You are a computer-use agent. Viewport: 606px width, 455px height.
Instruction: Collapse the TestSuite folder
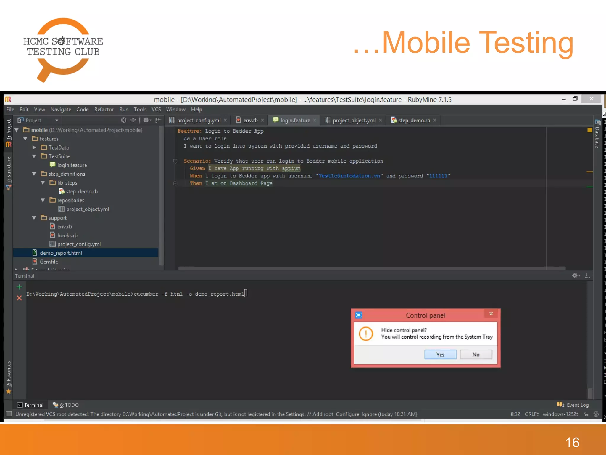(34, 156)
